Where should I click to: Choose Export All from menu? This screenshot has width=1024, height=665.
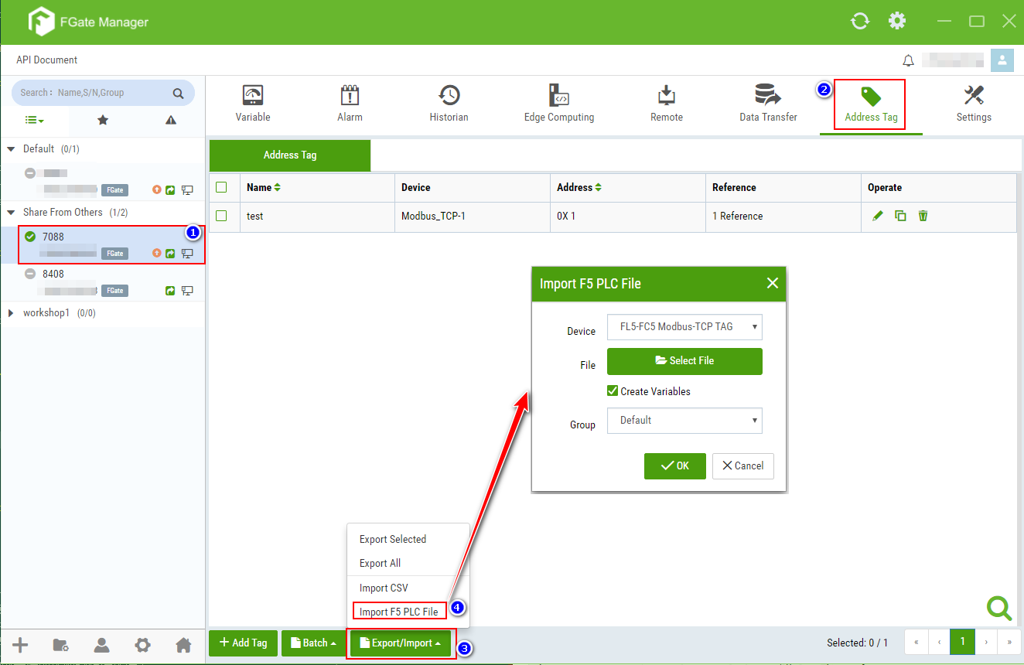tap(381, 563)
